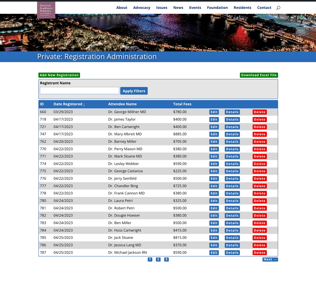Open details for Dr. George Millner MD
Screen dimensions: 316x282
(232, 112)
